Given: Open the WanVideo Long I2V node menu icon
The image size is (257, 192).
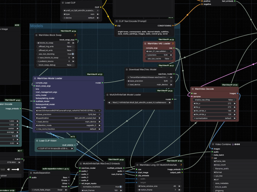Looking at the screenshot, I should [x=137, y=165].
